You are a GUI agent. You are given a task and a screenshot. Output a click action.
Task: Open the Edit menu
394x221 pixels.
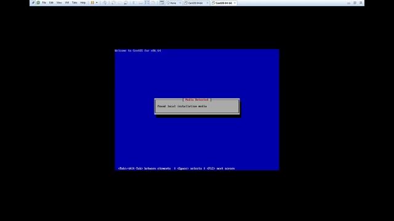[x=51, y=2]
